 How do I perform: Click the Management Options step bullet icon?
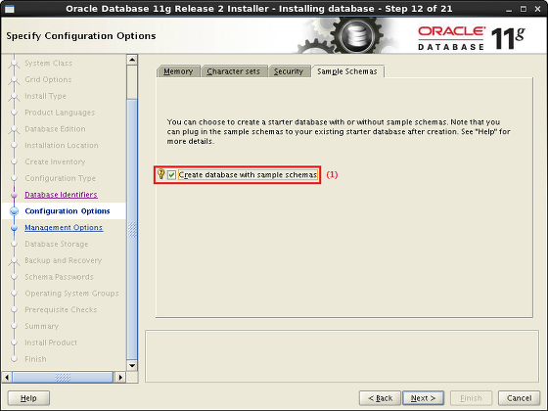(14, 228)
